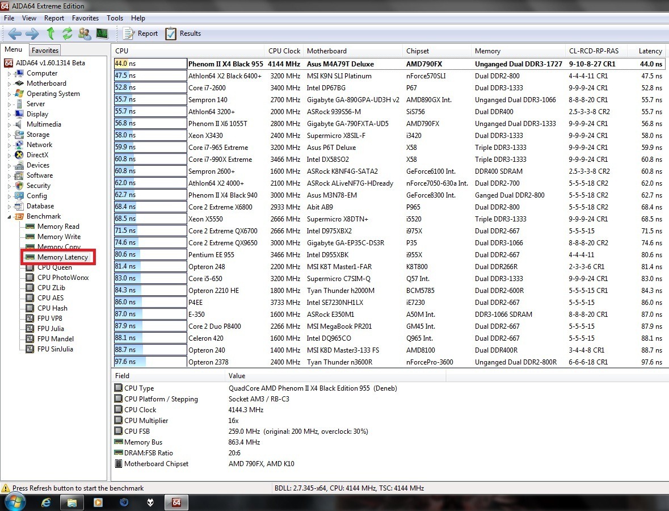The width and height of the screenshot is (669, 511).
Task: Expand the Operating System tree node
Action: click(9, 94)
